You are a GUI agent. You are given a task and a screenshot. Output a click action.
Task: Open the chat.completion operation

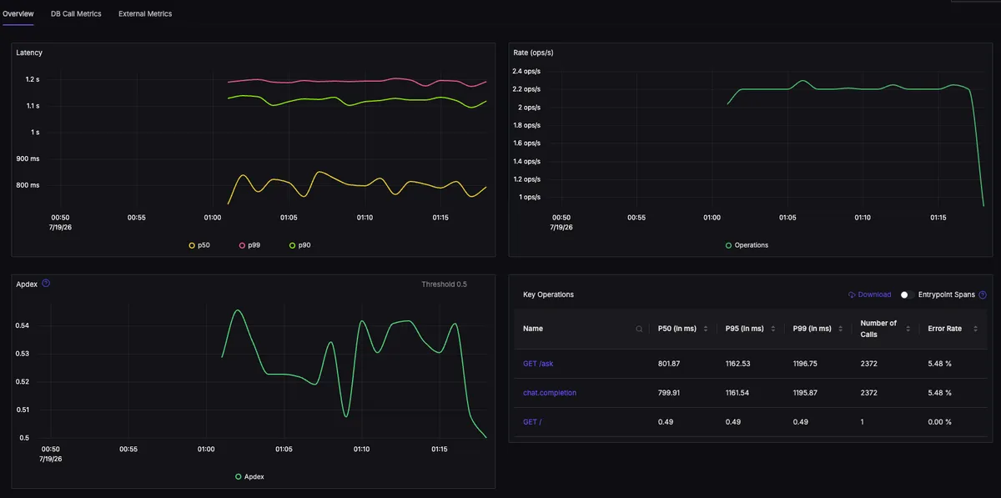coord(550,393)
